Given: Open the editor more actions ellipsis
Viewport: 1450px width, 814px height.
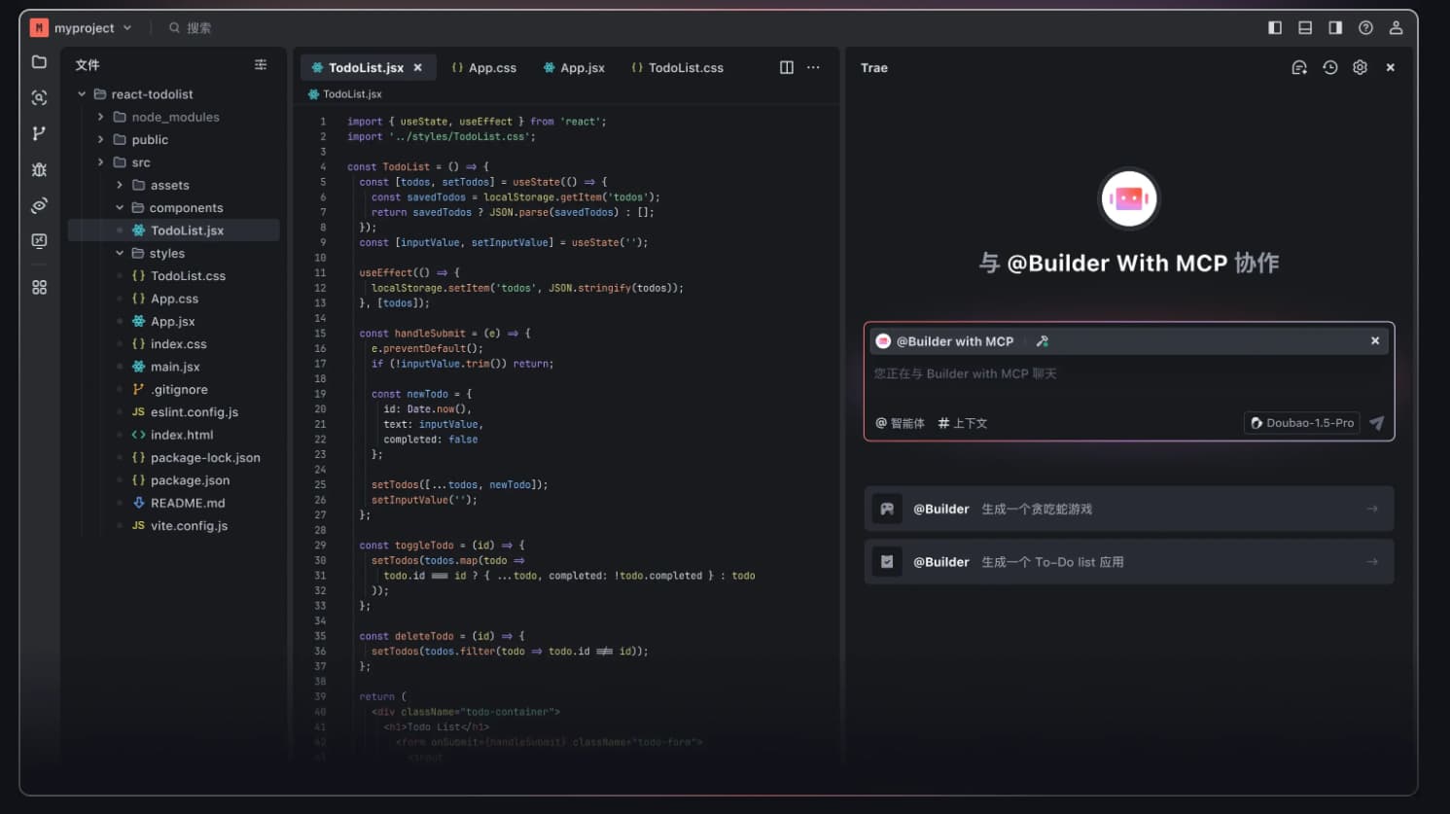Looking at the screenshot, I should (813, 67).
